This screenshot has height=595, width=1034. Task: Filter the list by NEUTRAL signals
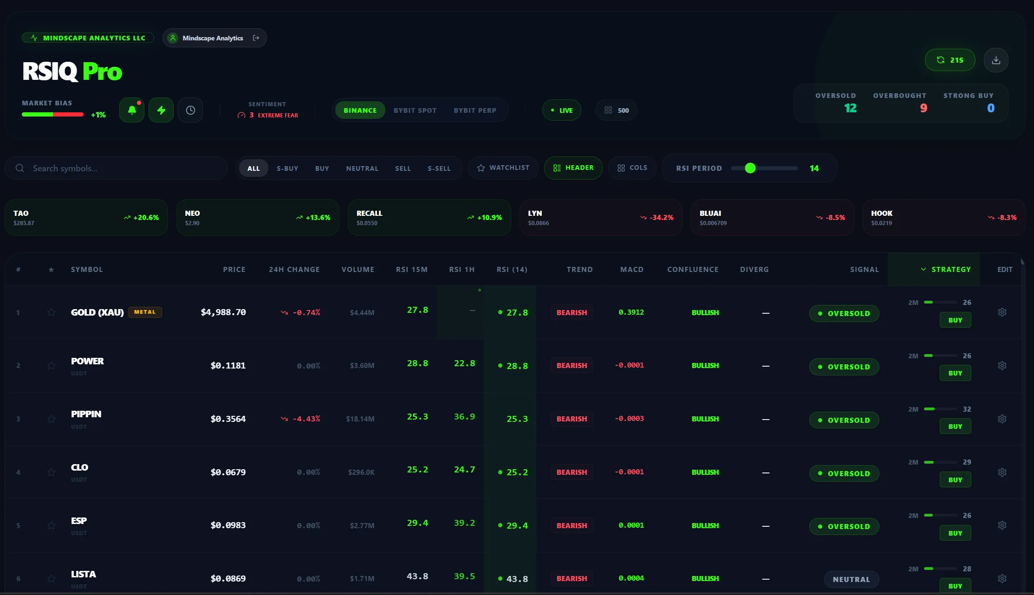362,168
